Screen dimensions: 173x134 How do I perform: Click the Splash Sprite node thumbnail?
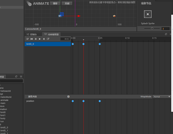[148, 14]
